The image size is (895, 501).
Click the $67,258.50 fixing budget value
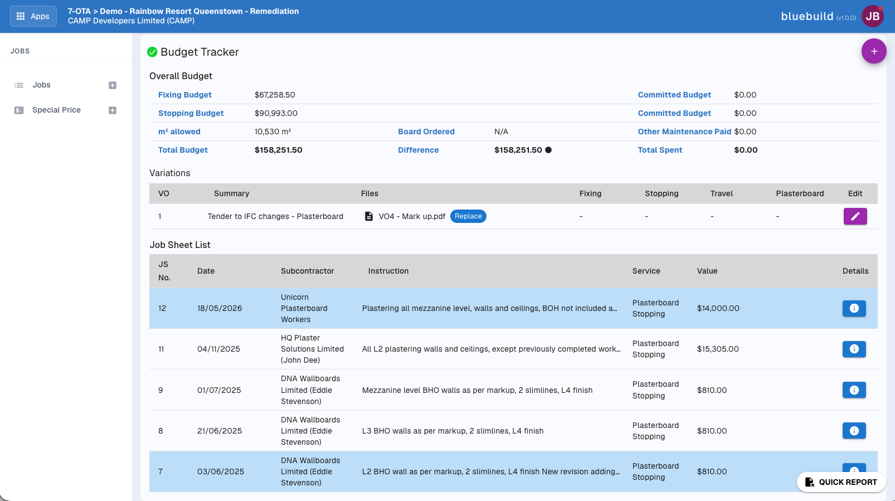click(275, 95)
